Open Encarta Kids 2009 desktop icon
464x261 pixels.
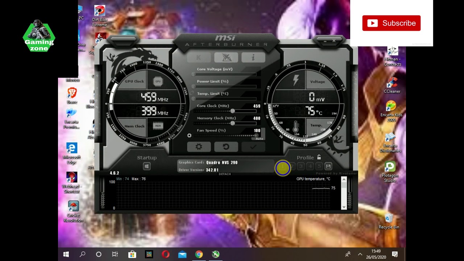click(x=391, y=111)
